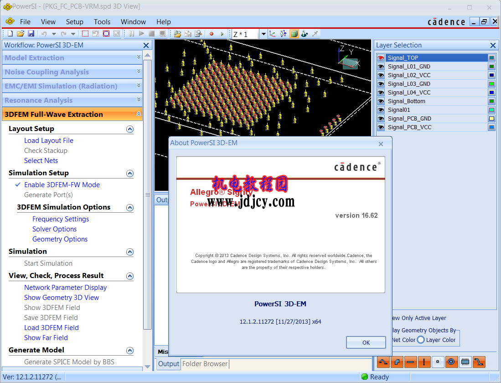Click the redo arrow icon in toolbar

(63, 34)
